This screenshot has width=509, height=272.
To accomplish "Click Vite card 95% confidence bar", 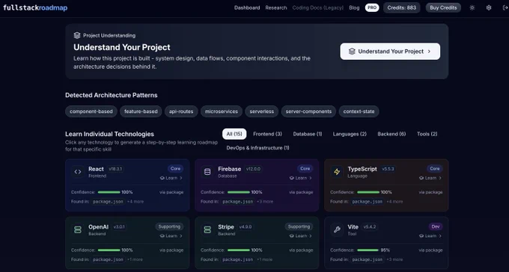I will (368, 250).
